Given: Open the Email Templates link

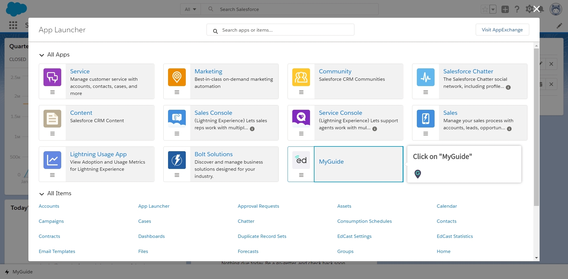Looking at the screenshot, I should coord(57,251).
